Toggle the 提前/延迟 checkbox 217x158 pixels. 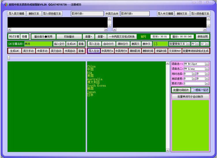tap(193, 90)
